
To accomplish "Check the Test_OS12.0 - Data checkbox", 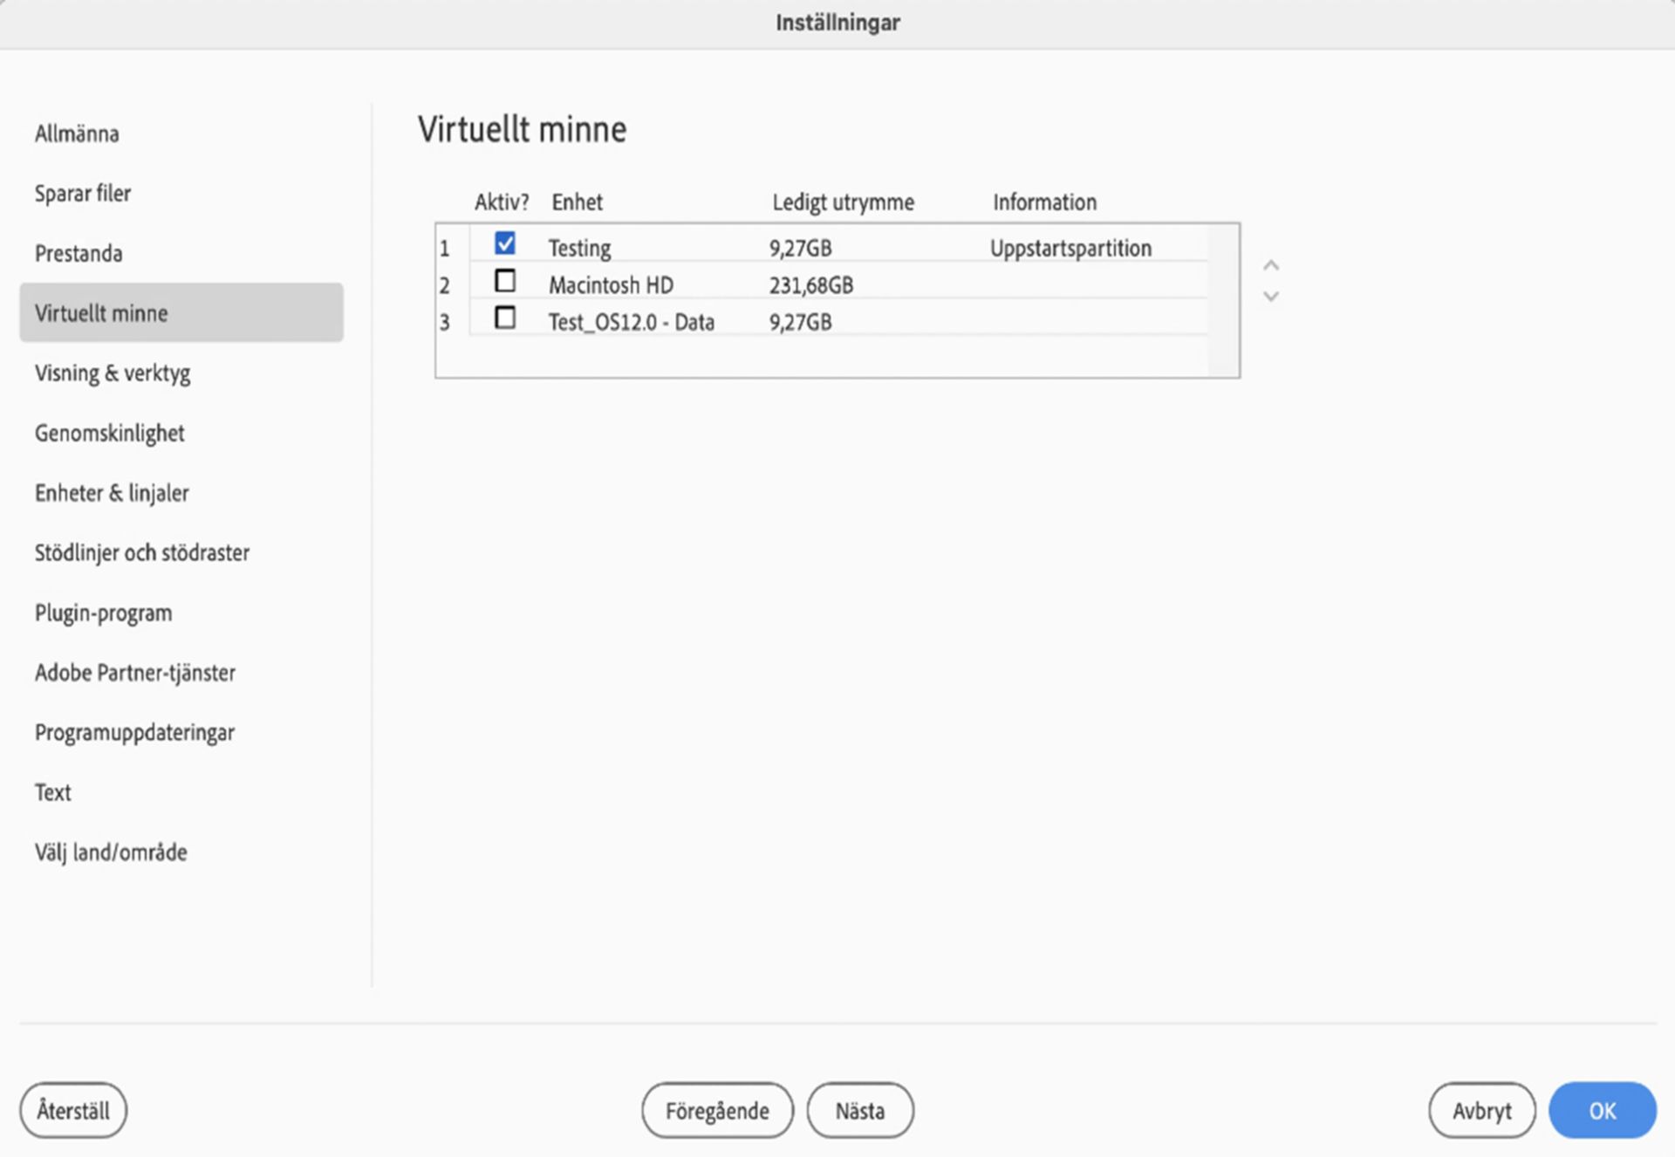I will (504, 318).
